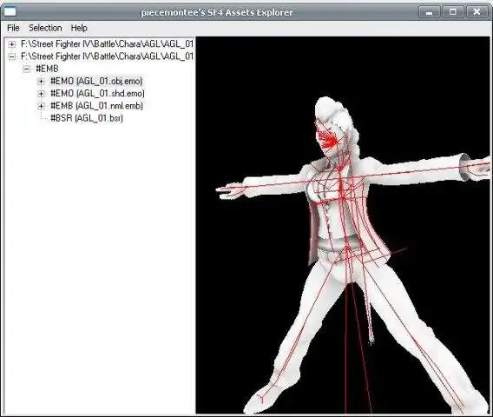The height and width of the screenshot is (417, 493).
Task: Select #EMO (AGL_01.obj.emo) entry
Action: pyautogui.click(x=96, y=81)
